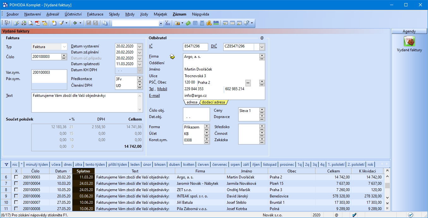428x218 pixels.
Task: Click the green back arrow icon
Action: click(x=75, y=23)
